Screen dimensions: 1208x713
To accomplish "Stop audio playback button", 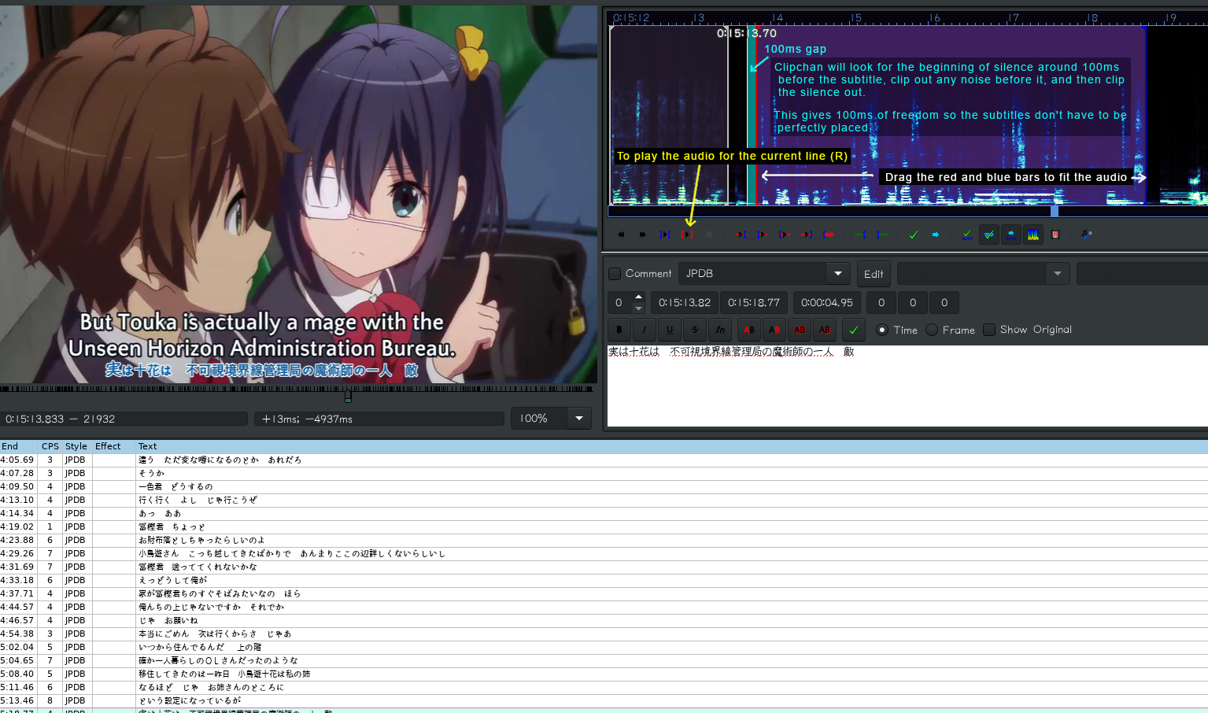I will tap(709, 235).
